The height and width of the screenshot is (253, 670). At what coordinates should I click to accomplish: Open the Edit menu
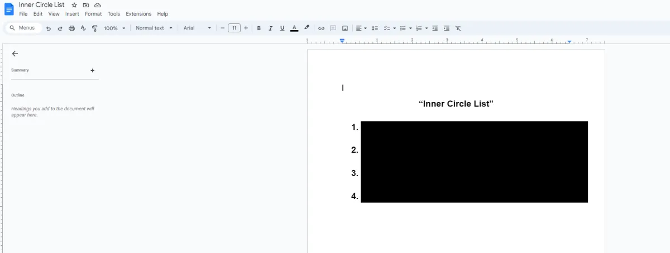tap(38, 14)
